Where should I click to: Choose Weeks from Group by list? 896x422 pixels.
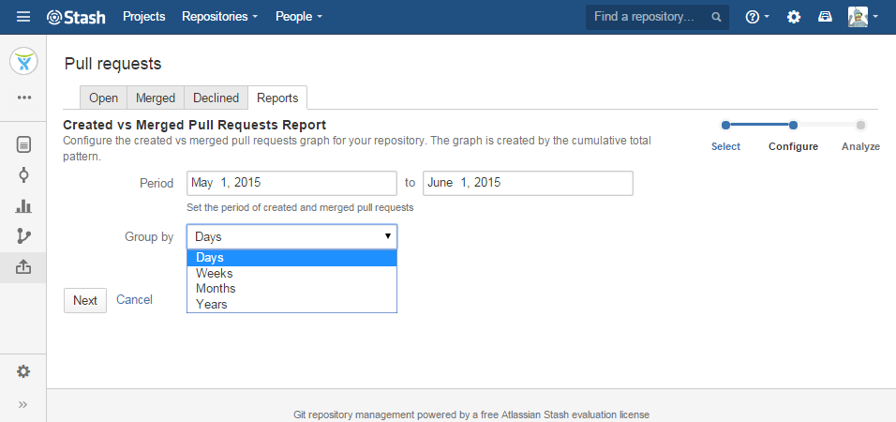pos(215,273)
